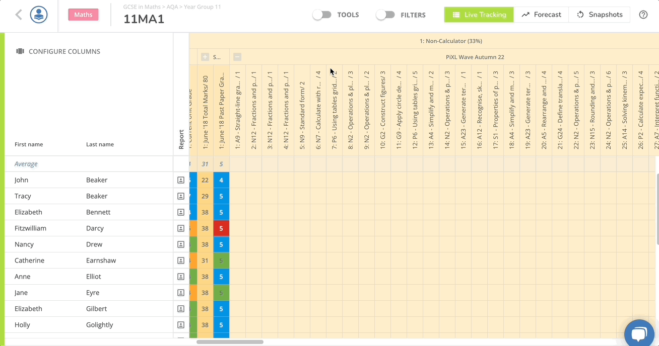This screenshot has width=659, height=346.
Task: Open the chat support bubble
Action: pos(638,333)
